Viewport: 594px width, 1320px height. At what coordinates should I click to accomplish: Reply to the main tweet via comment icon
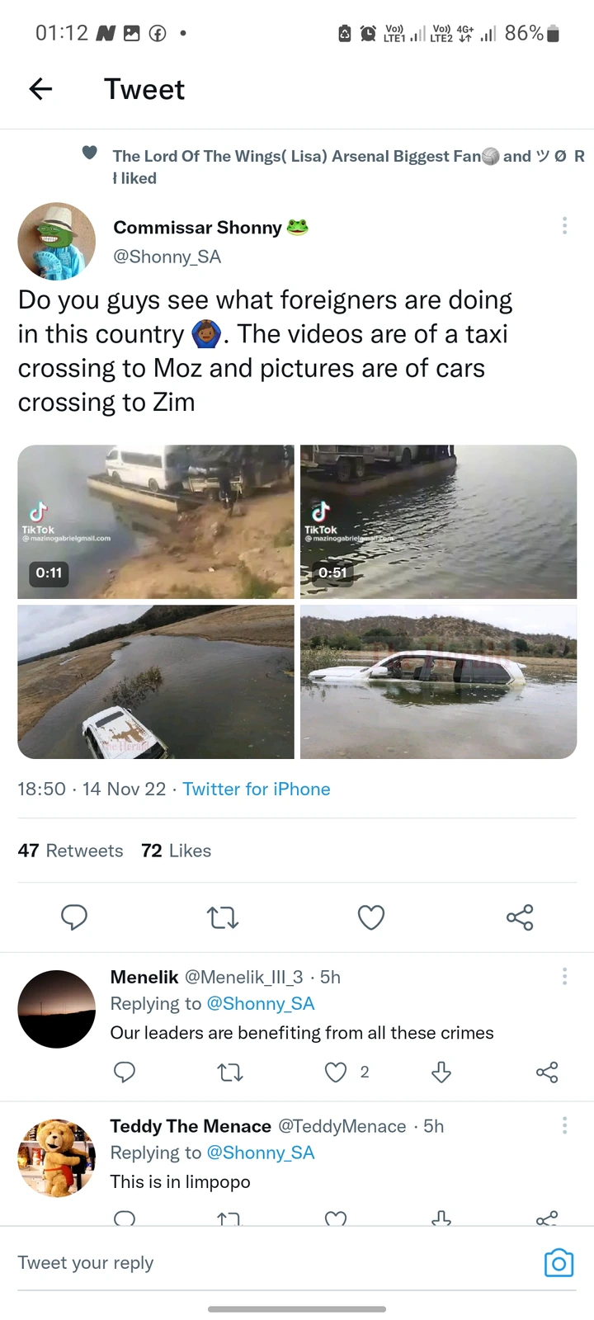point(74,917)
